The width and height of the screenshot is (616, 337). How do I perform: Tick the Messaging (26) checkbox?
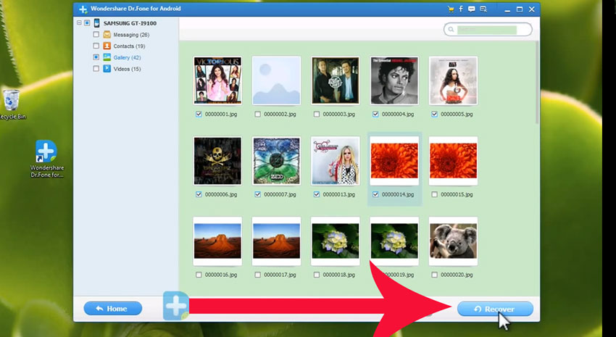pos(96,35)
